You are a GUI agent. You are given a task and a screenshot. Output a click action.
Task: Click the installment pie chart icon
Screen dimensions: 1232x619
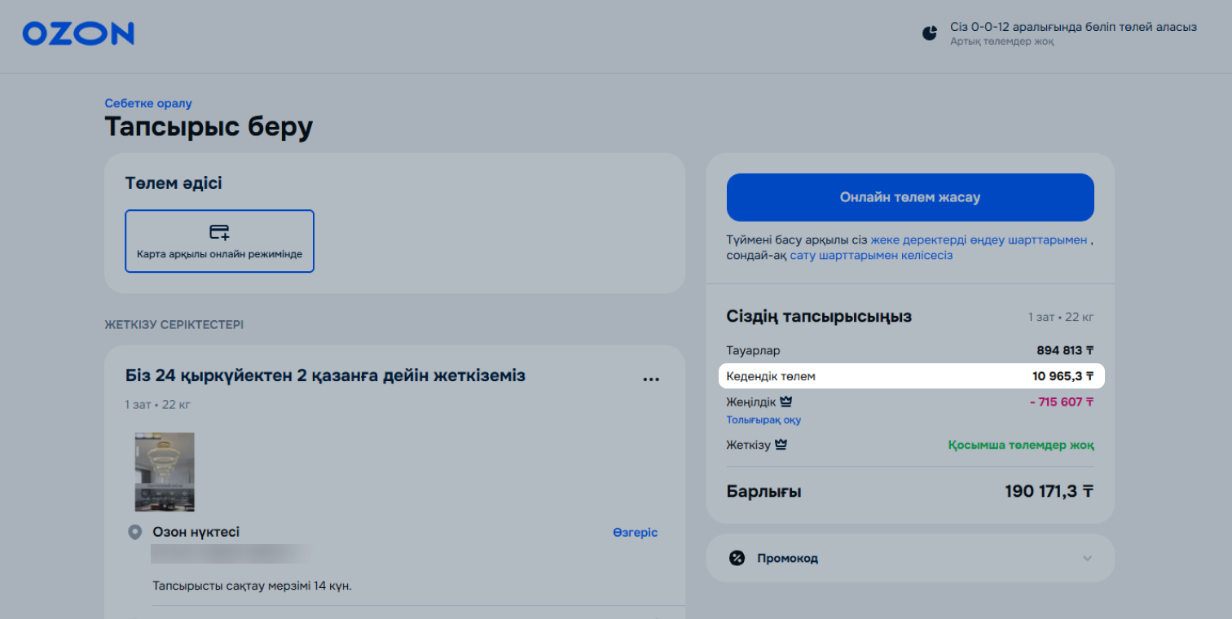pyautogui.click(x=930, y=33)
